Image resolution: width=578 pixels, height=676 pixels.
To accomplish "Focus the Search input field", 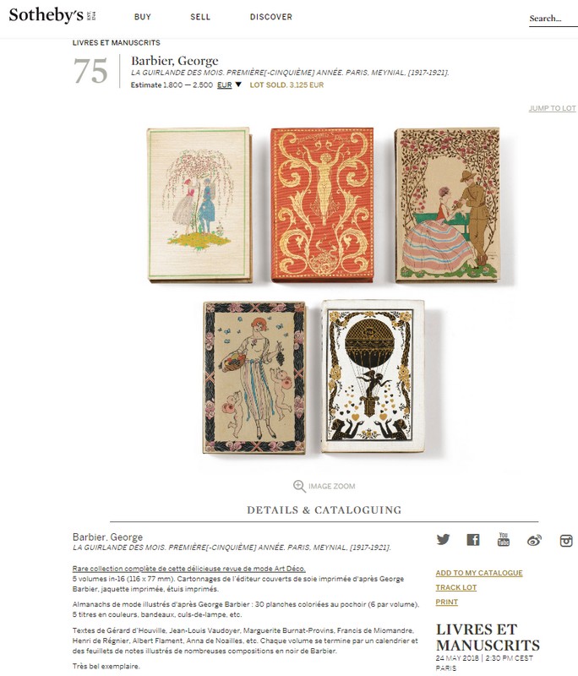I will 553,19.
